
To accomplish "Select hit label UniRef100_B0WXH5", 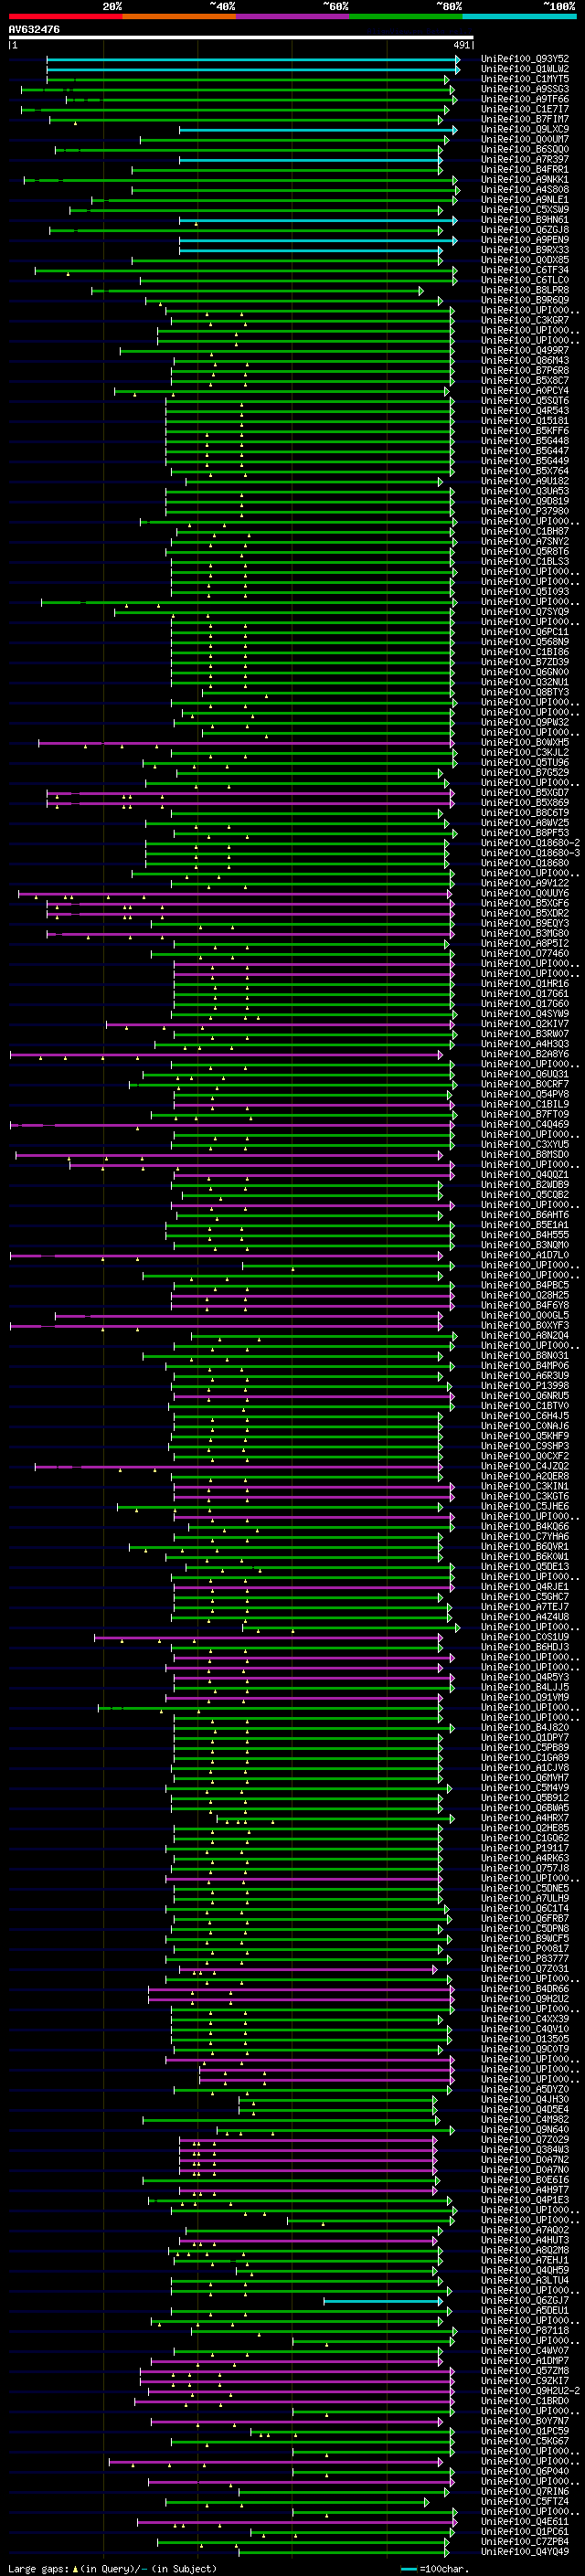I will click(525, 742).
